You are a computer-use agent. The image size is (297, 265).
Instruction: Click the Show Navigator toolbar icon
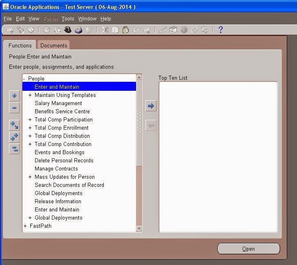[31, 30]
